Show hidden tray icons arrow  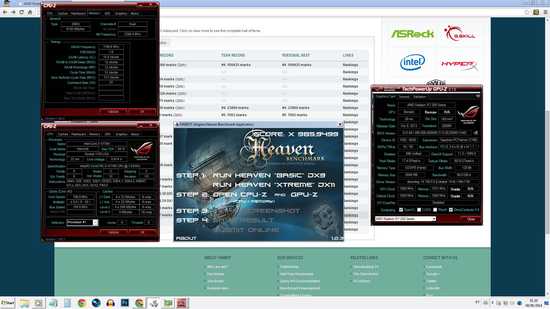coord(492,303)
